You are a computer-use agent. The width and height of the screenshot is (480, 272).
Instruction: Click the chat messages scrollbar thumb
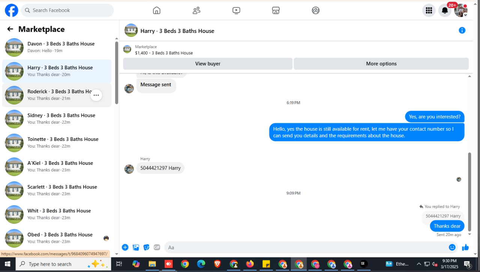coord(469,191)
